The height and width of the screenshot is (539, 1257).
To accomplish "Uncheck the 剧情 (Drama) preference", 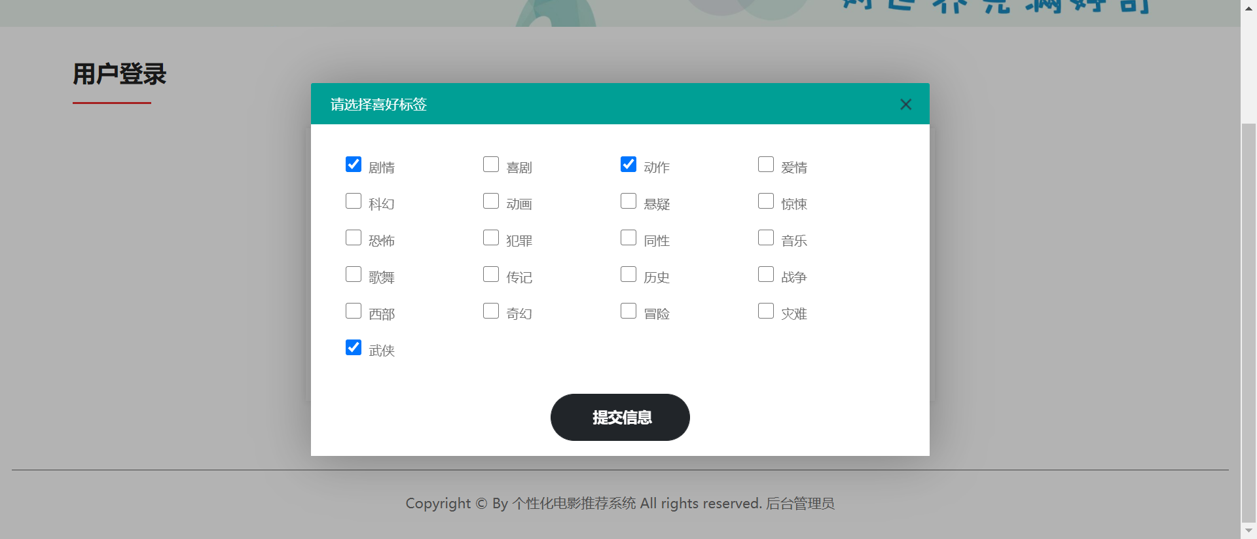I will pyautogui.click(x=354, y=165).
